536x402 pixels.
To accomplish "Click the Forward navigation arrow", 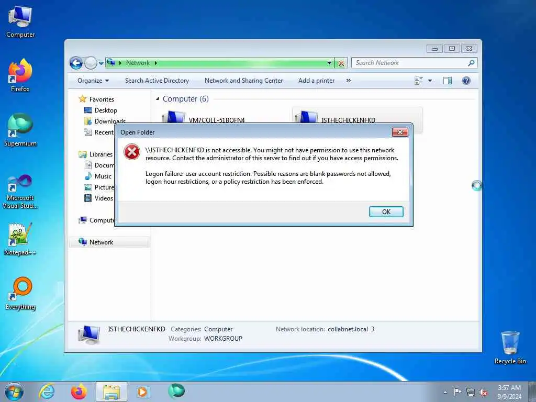I will click(91, 63).
